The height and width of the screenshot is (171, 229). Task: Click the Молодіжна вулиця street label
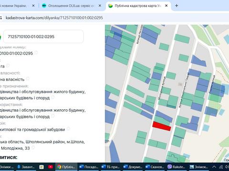(x=162, y=88)
